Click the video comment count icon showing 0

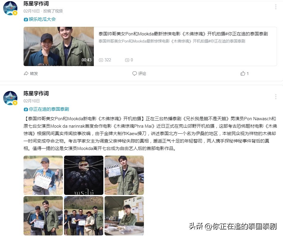127,60
